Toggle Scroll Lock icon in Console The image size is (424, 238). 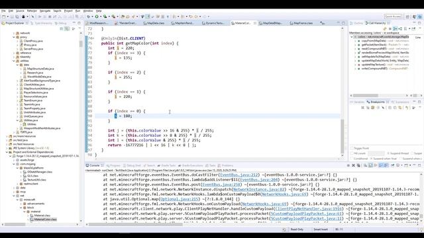coord(370,165)
